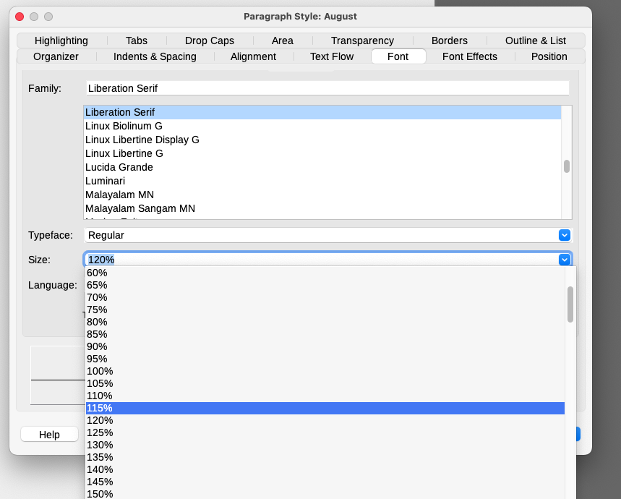
Task: Switch to the Font Effects tab
Action: [x=469, y=56]
